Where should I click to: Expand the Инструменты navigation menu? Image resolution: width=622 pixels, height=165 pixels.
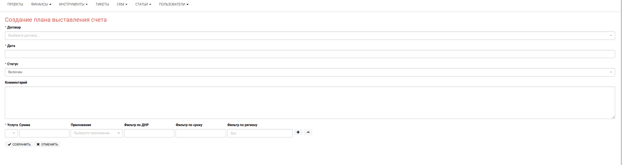pos(73,5)
